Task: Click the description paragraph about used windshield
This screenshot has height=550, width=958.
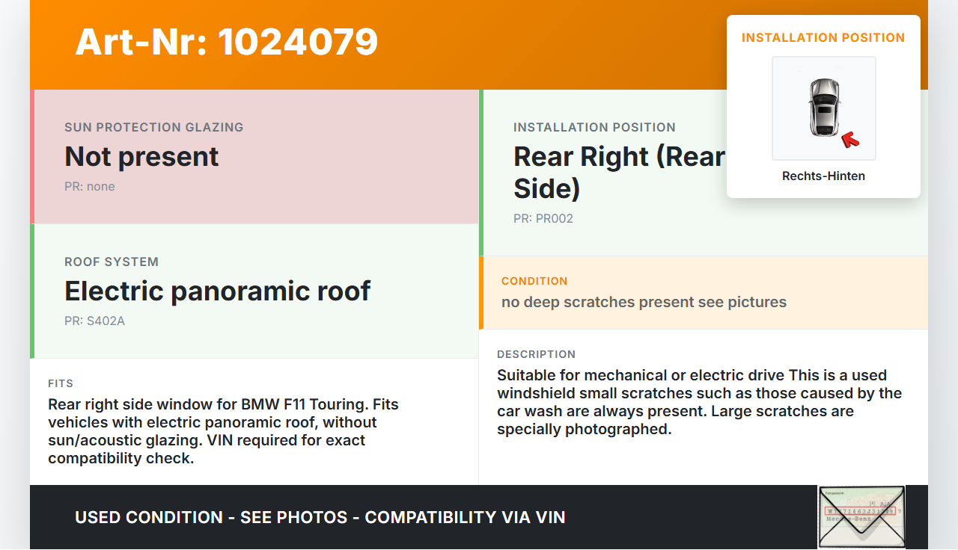Action: (x=699, y=402)
